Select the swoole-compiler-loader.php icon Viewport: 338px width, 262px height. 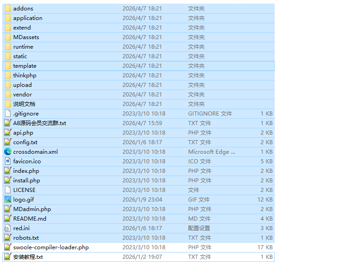[8, 247]
